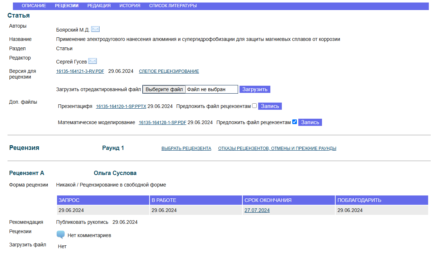Click the recommendation 'Публиковать рукопись'
Image resolution: width=431 pixels, height=255 pixels.
point(82,222)
